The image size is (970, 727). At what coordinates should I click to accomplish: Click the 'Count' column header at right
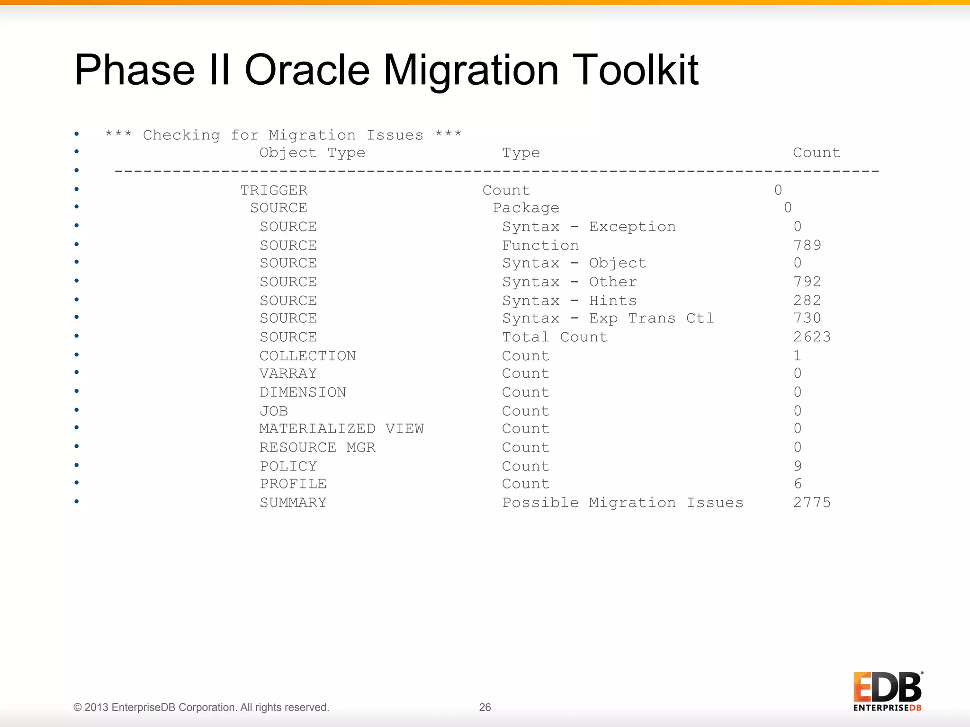click(x=817, y=152)
